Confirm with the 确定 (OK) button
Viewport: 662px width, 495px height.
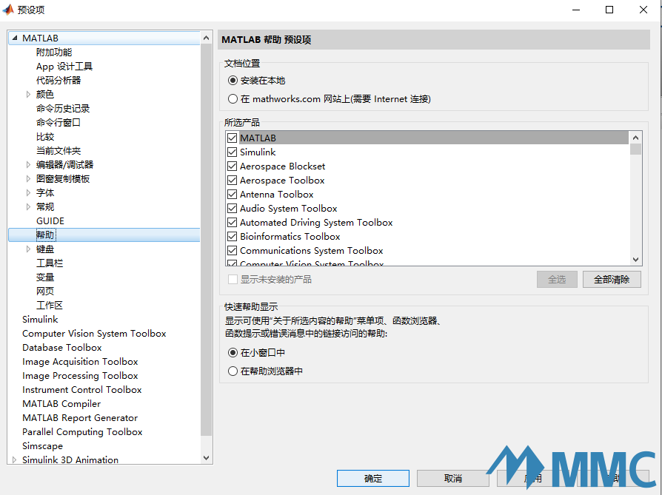pos(373,479)
